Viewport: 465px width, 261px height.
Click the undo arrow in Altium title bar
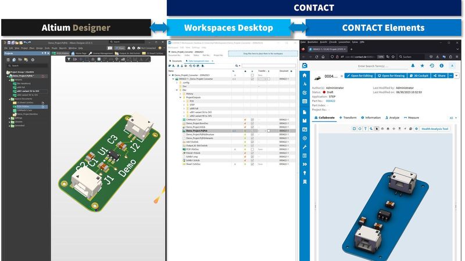pyautogui.click(x=25, y=42)
